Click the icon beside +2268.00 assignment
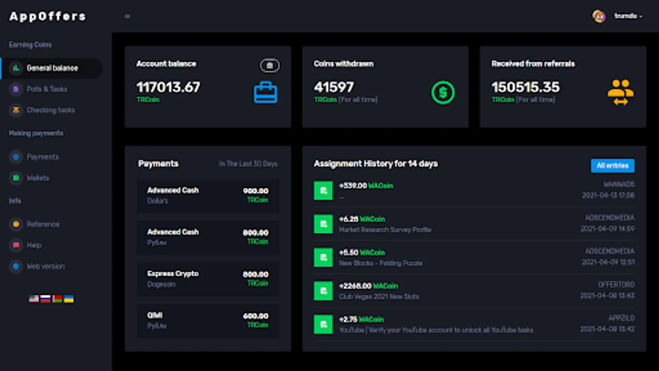659x371 pixels. tap(323, 291)
